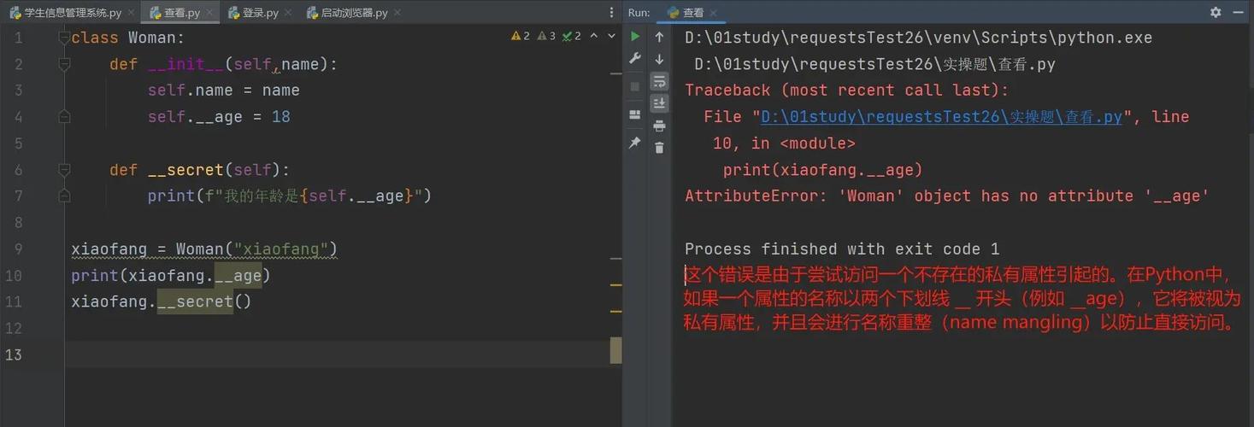Viewport: 1254px width, 427px height.
Task: Click 'self.__age = 18' code line
Action: (219, 117)
